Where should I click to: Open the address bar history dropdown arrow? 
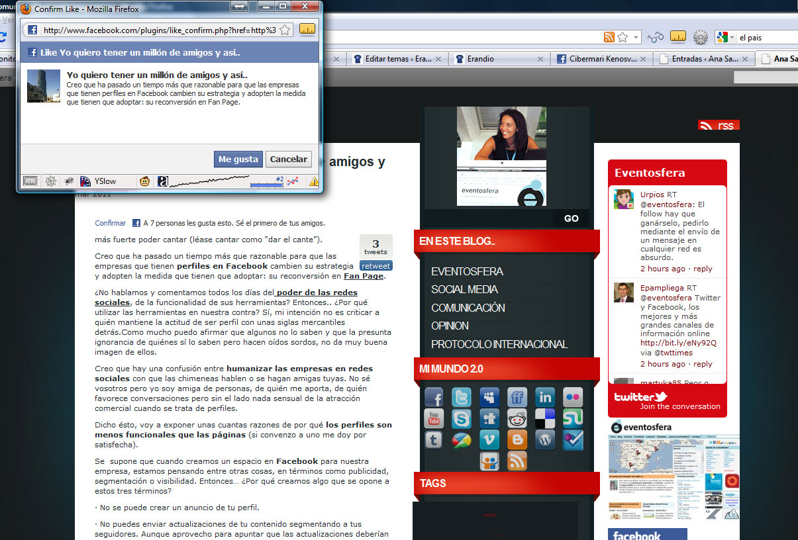pyautogui.click(x=636, y=37)
